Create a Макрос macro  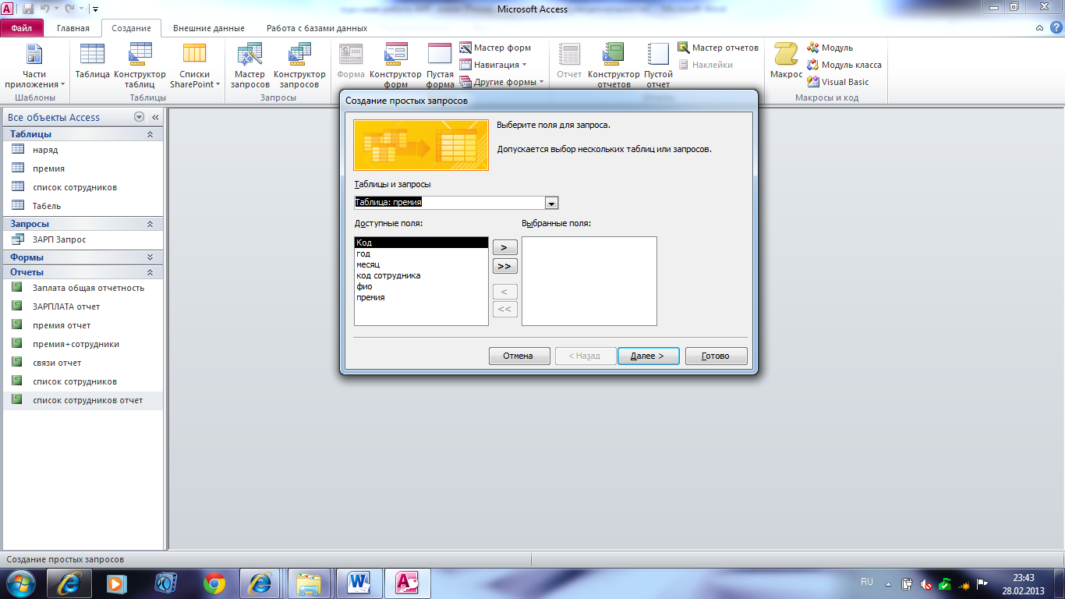tap(786, 62)
